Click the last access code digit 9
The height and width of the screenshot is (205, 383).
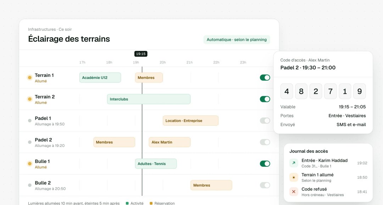(x=360, y=91)
